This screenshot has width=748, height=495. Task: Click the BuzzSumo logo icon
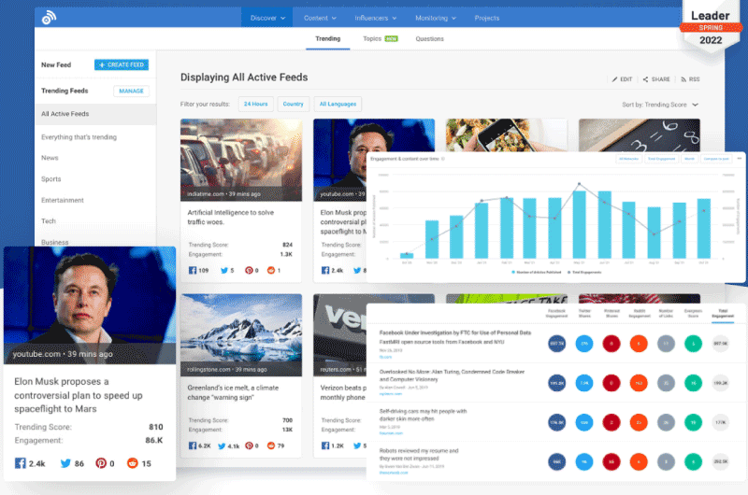pyautogui.click(x=49, y=18)
